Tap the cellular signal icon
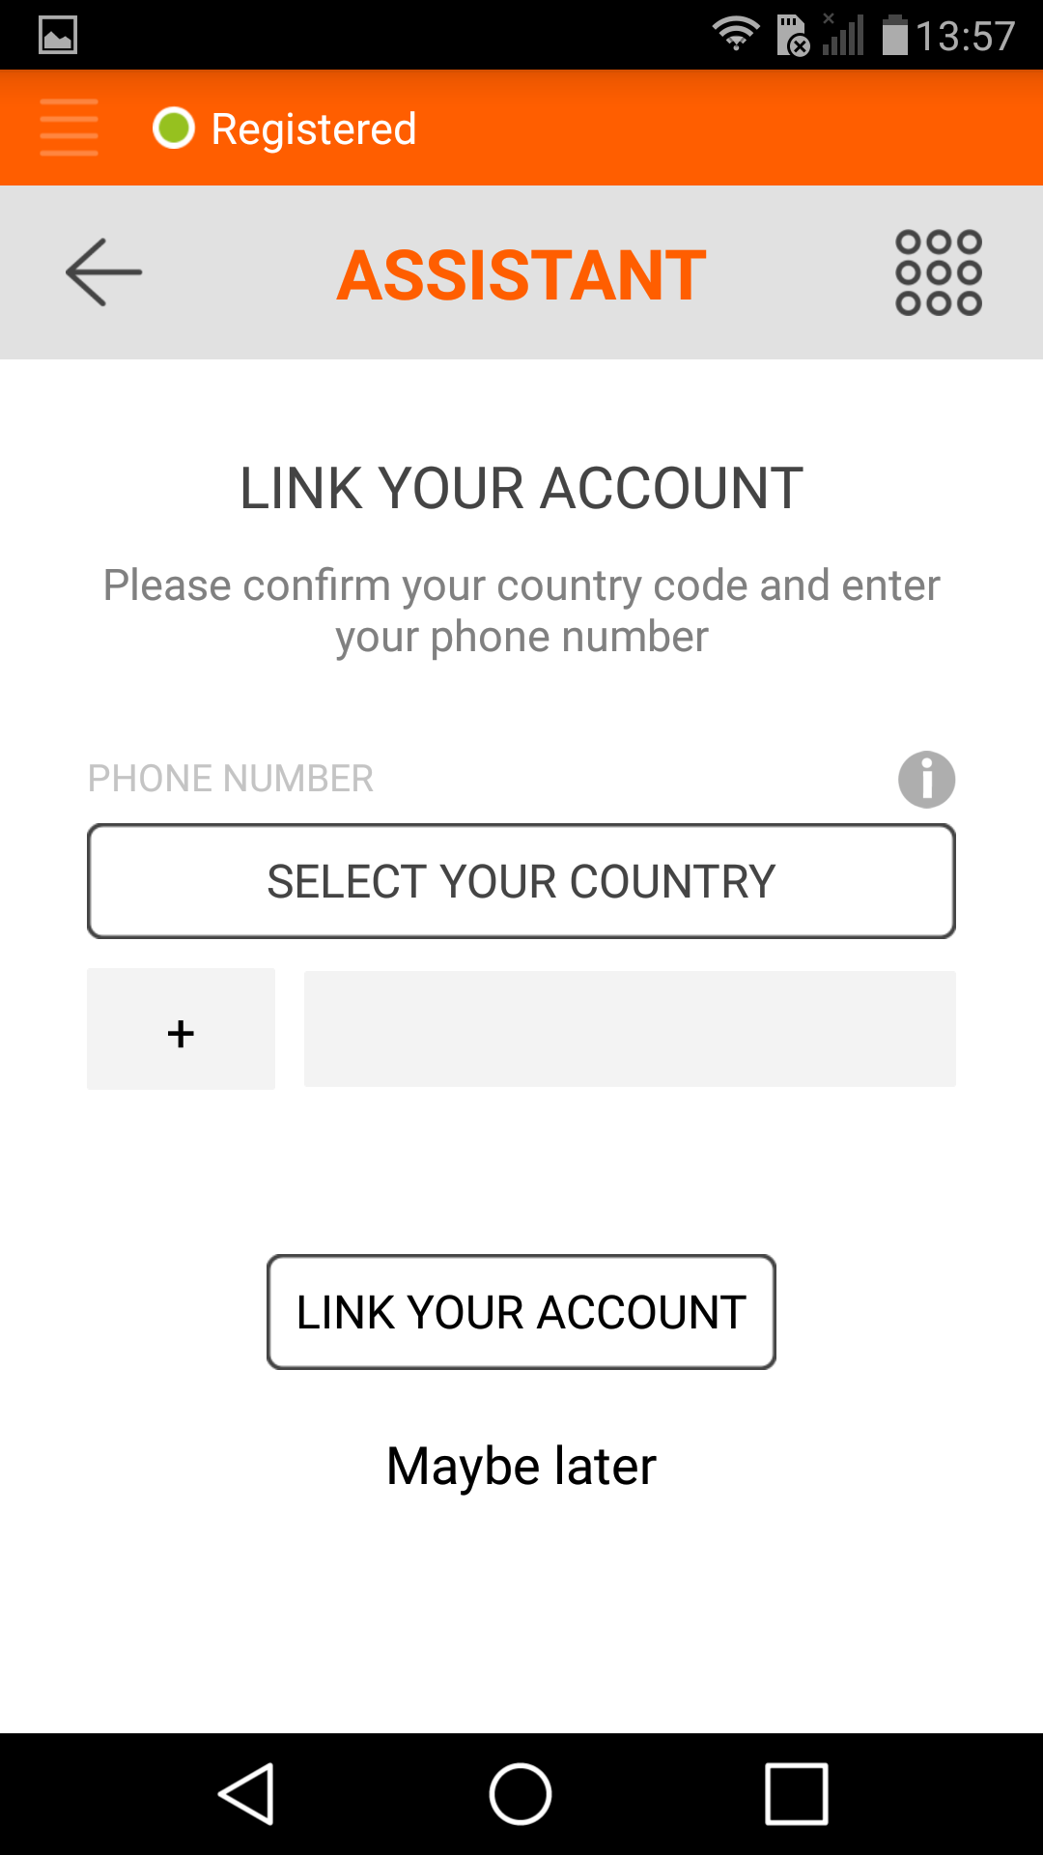The height and width of the screenshot is (1855, 1043). coord(843,36)
